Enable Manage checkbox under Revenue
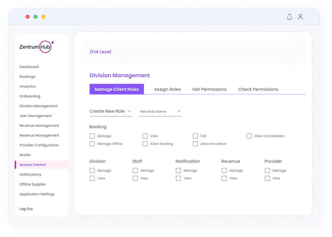Viewport: 332px width, 237px height. tap(224, 170)
